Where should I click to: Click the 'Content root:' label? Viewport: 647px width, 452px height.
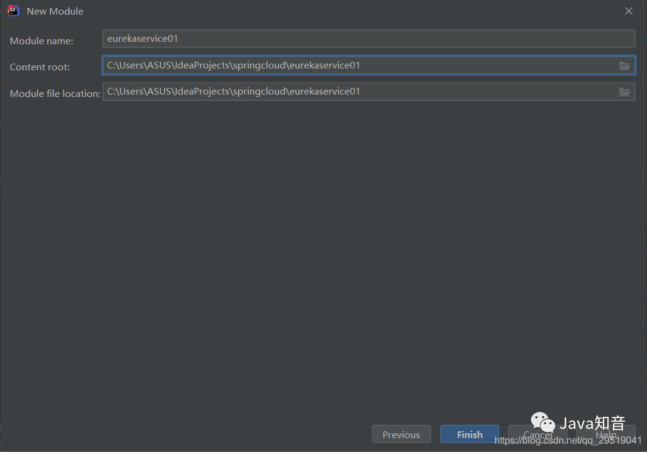tap(39, 67)
